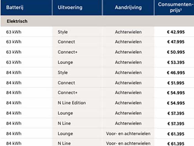Click Achterwielen in the N Line Edition row

point(128,103)
